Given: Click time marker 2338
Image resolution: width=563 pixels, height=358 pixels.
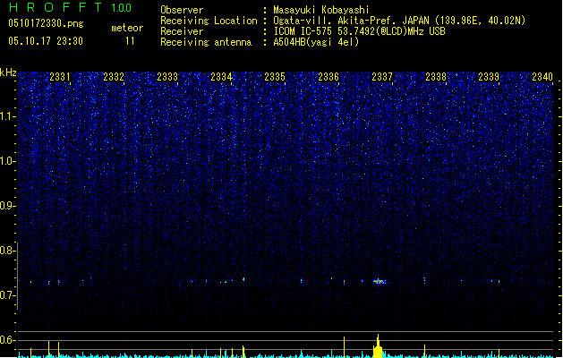Looking at the screenshot, I should coord(436,77).
